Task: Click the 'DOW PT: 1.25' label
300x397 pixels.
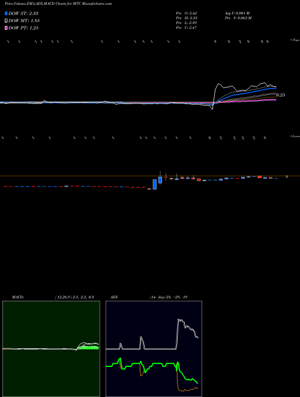Action: pyautogui.click(x=23, y=28)
